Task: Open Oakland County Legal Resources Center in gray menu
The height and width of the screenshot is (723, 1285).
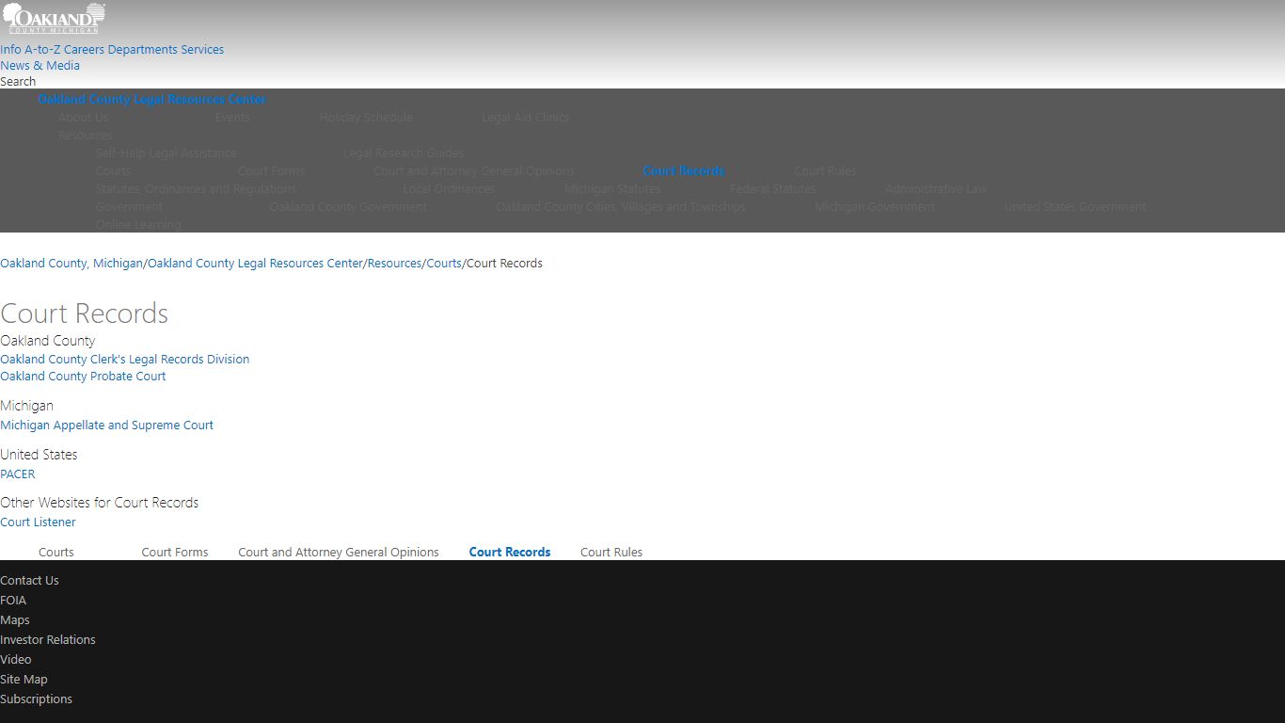Action: coord(151,100)
